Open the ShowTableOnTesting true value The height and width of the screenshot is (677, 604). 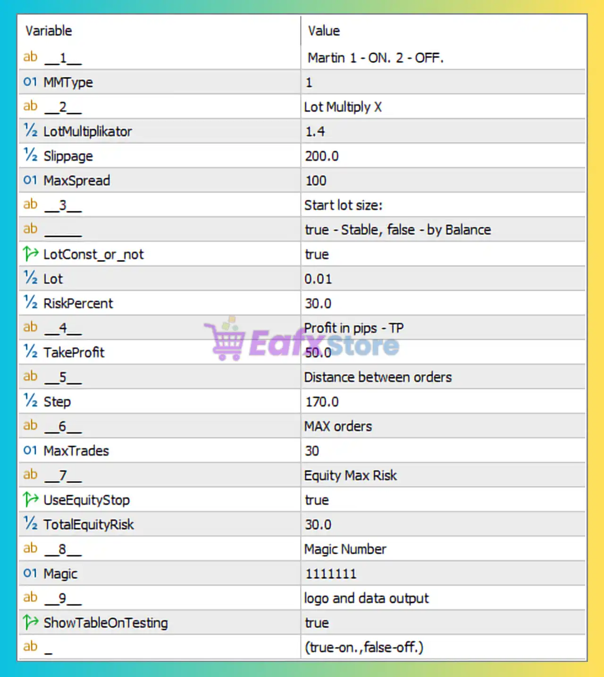(x=317, y=623)
